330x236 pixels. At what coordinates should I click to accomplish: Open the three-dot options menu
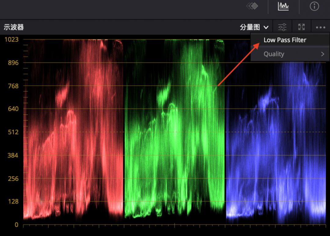coord(321,27)
